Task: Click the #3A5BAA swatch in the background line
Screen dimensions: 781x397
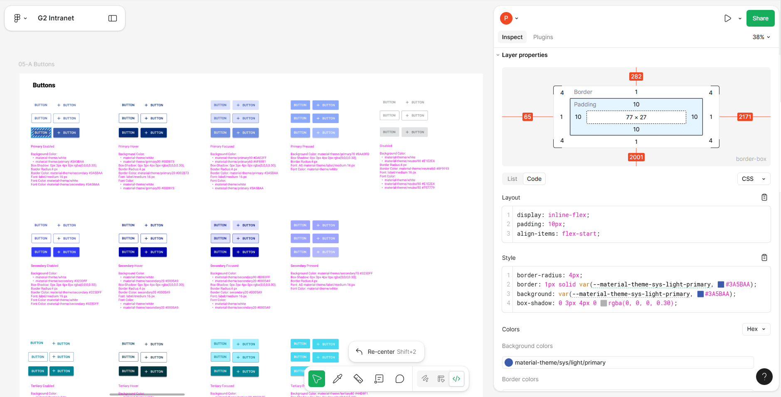Action: click(700, 294)
